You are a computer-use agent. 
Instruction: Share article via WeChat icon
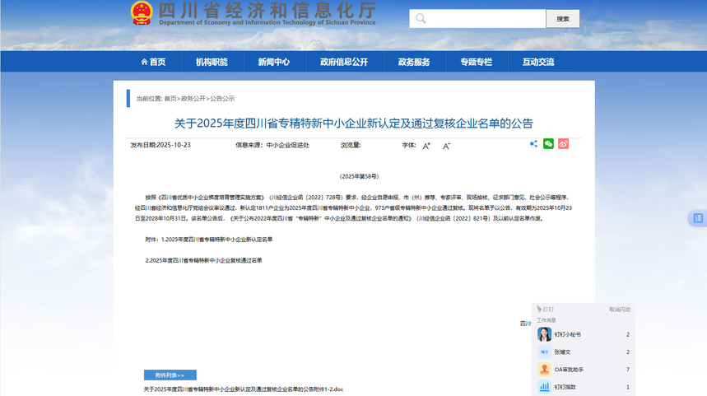(548, 144)
